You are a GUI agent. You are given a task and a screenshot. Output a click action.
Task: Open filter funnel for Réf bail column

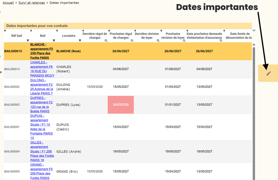28,41
